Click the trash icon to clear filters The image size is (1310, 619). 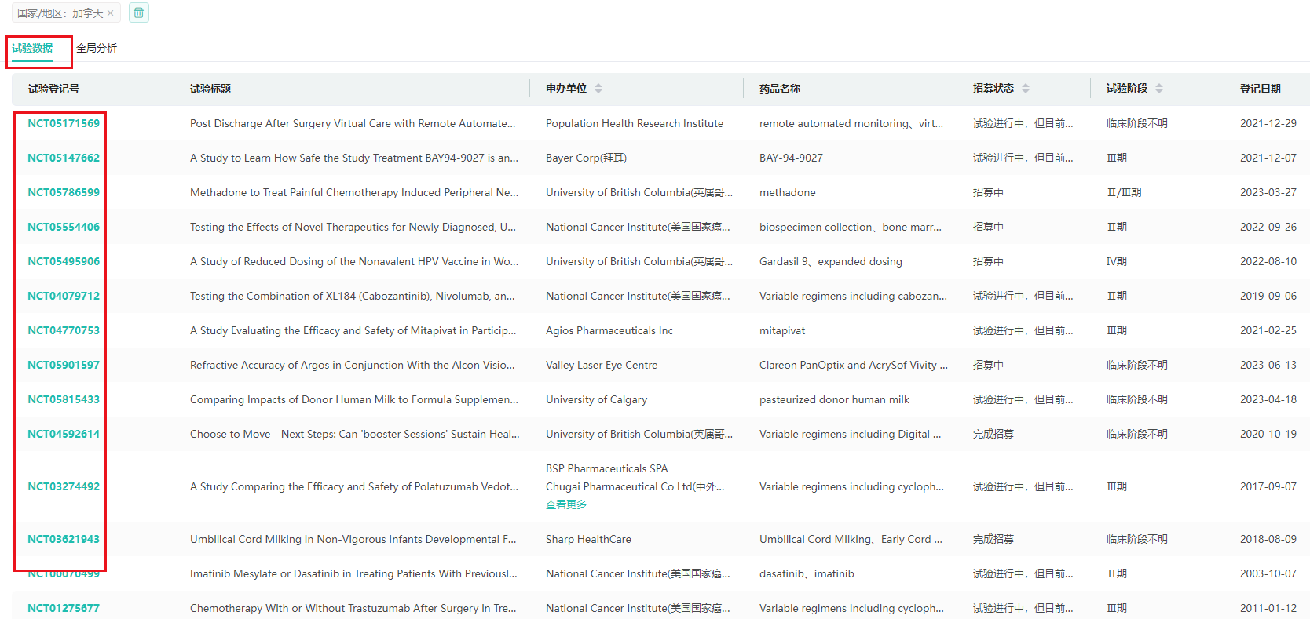[x=138, y=13]
